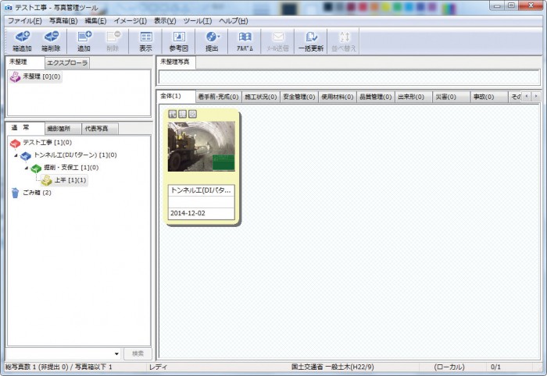Click the トンネル工(DIパタ... caption field
Screen dimensions: 547x376
pos(202,190)
